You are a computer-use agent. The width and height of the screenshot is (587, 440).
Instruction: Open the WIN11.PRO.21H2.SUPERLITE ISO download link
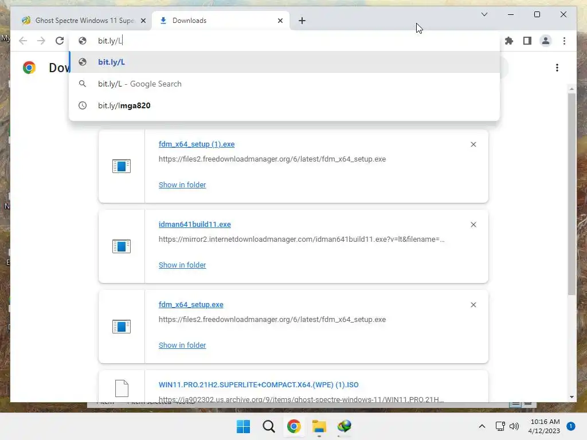point(259,385)
